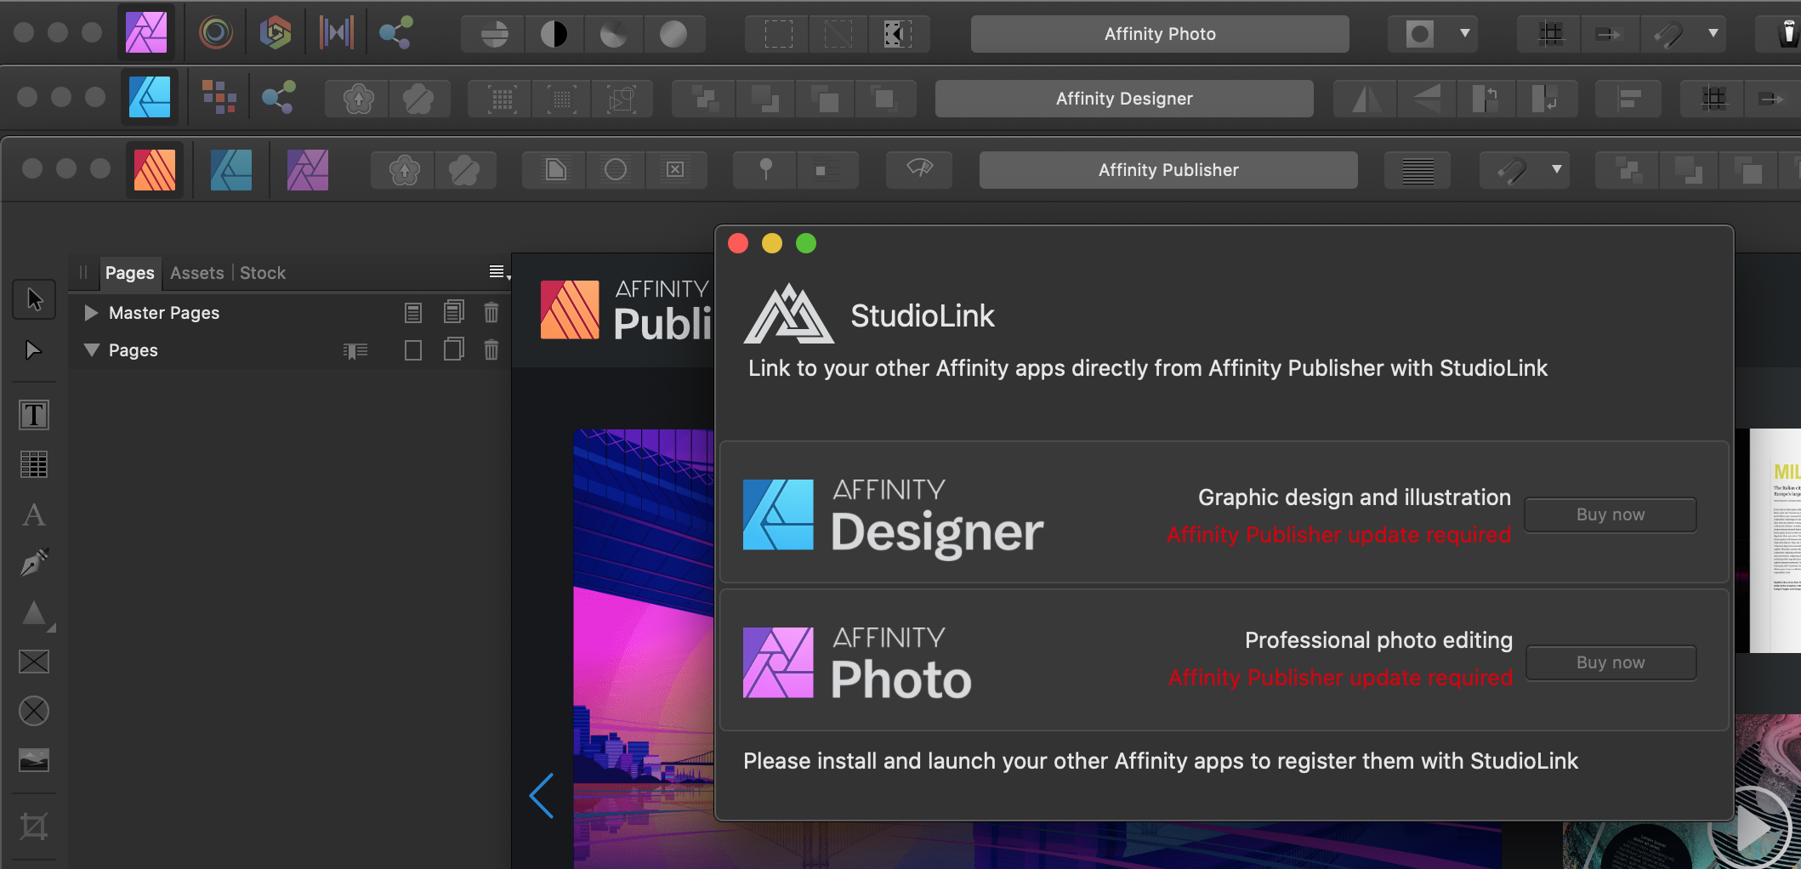
Task: Click Flip Vertical icon in Designer toolbar
Action: pos(1427,99)
